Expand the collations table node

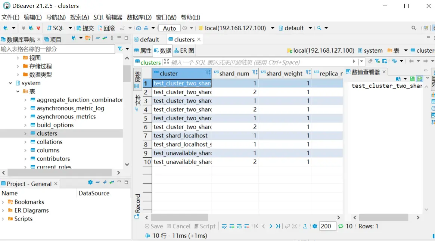pos(25,142)
